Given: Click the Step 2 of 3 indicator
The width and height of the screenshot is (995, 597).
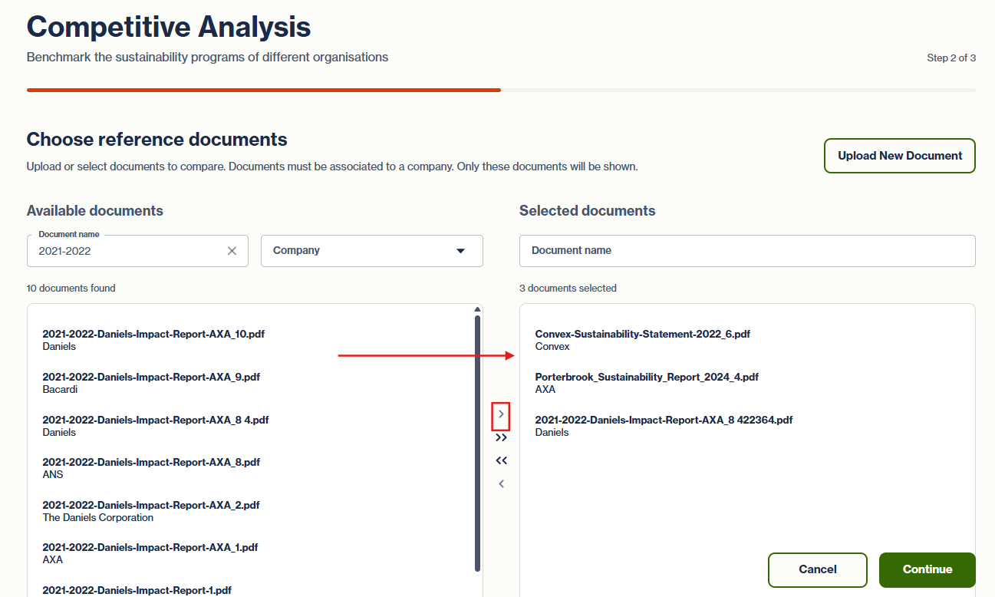Looking at the screenshot, I should coord(951,58).
